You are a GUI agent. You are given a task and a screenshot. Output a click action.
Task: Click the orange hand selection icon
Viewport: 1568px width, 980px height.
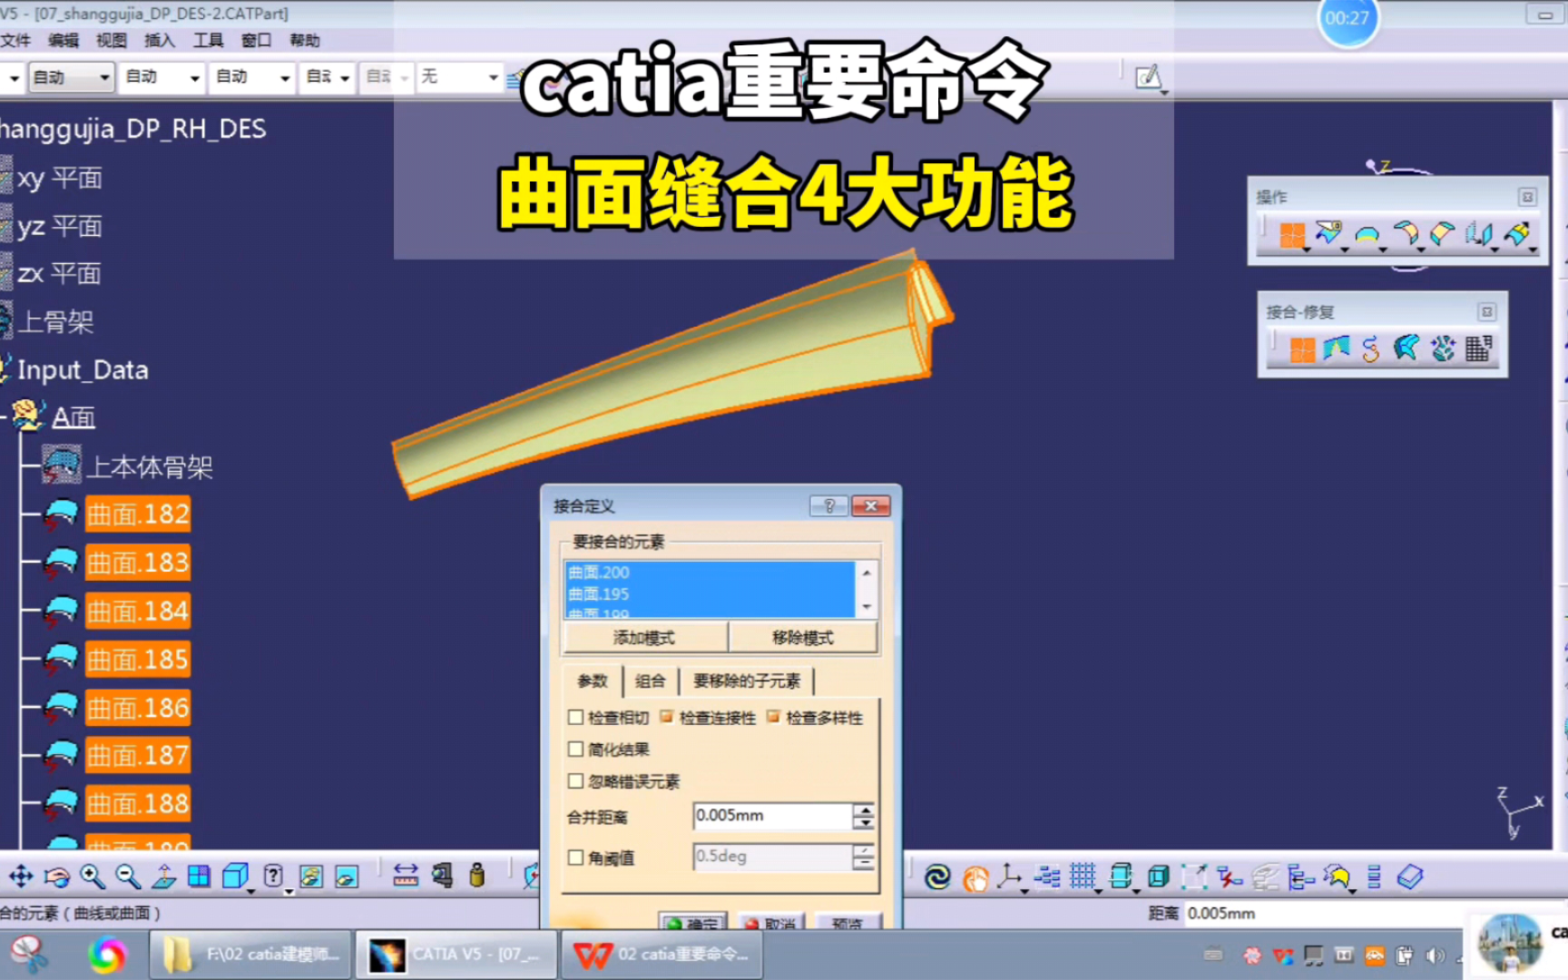coord(975,877)
